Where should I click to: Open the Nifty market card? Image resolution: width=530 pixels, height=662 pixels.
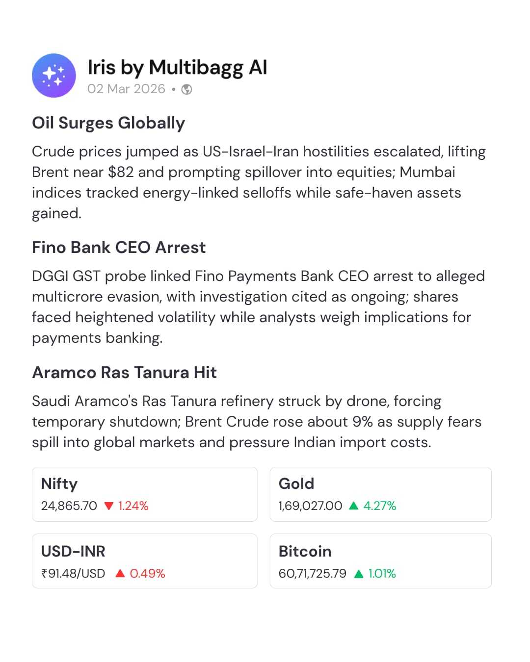(x=144, y=494)
